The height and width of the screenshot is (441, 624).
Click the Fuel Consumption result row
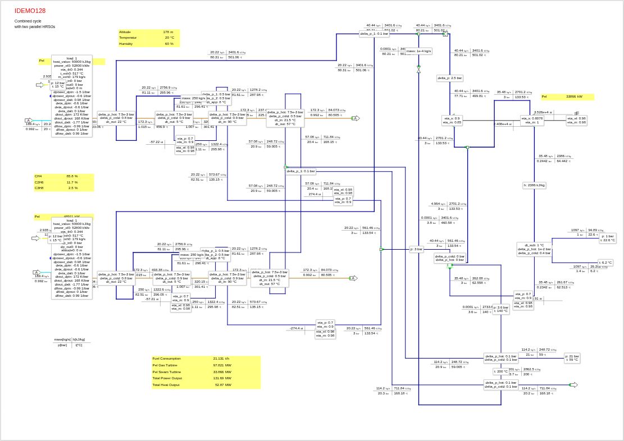[206, 359]
